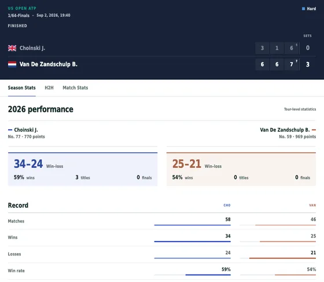The width and height of the screenshot is (324, 282).
Task: Click the 1/64-Finals round label
Action: tap(19, 16)
